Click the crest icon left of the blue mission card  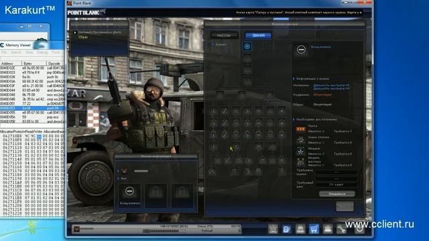pos(273,229)
